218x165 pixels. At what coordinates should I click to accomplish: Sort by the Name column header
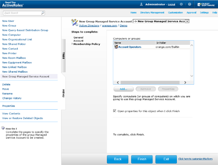click(134, 43)
